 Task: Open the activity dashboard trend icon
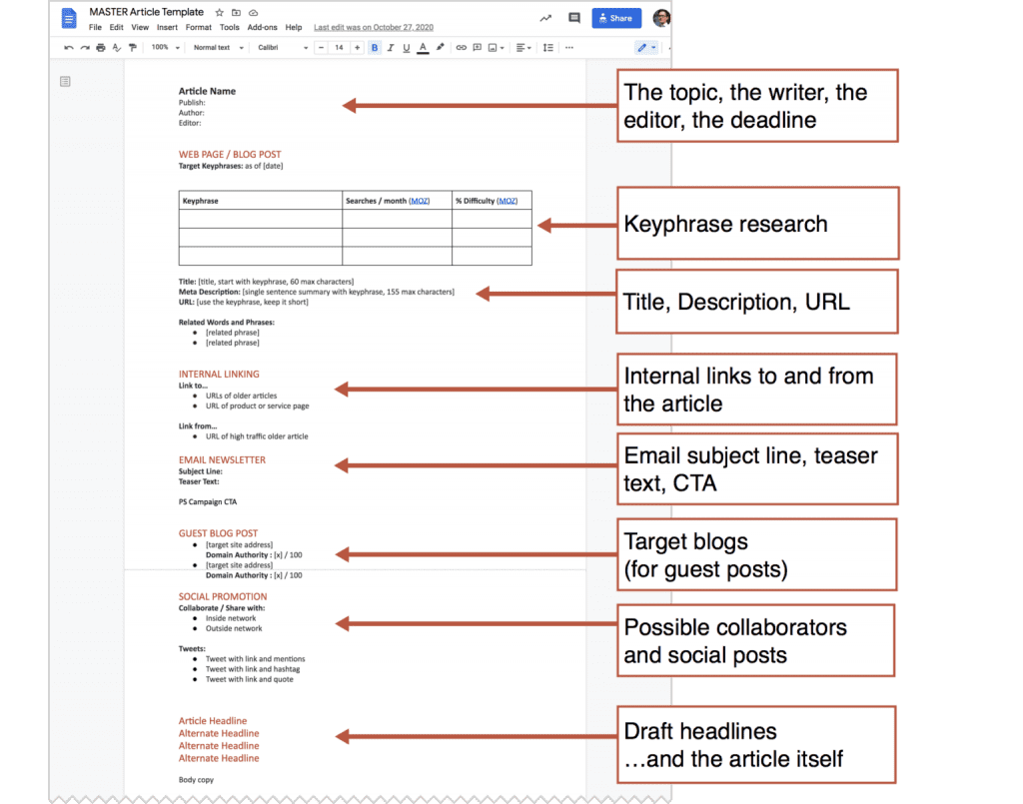coord(545,18)
